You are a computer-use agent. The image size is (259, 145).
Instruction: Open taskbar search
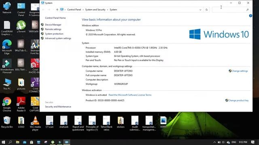pos(10,142)
